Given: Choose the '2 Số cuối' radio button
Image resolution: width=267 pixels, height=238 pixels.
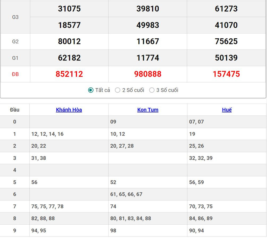Looking at the screenshot, I should tap(118, 90).
